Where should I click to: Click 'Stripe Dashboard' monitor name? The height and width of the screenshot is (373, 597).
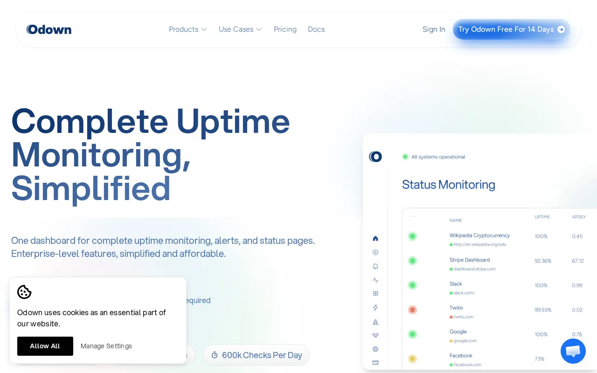470,260
